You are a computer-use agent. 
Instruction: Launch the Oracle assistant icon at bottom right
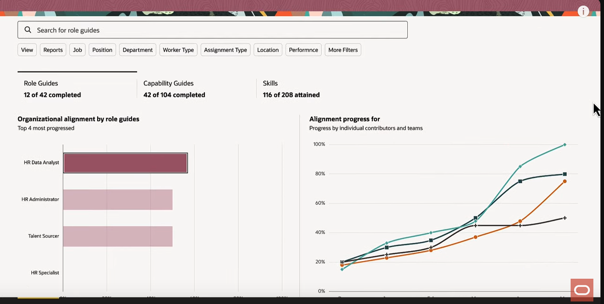pyautogui.click(x=582, y=289)
